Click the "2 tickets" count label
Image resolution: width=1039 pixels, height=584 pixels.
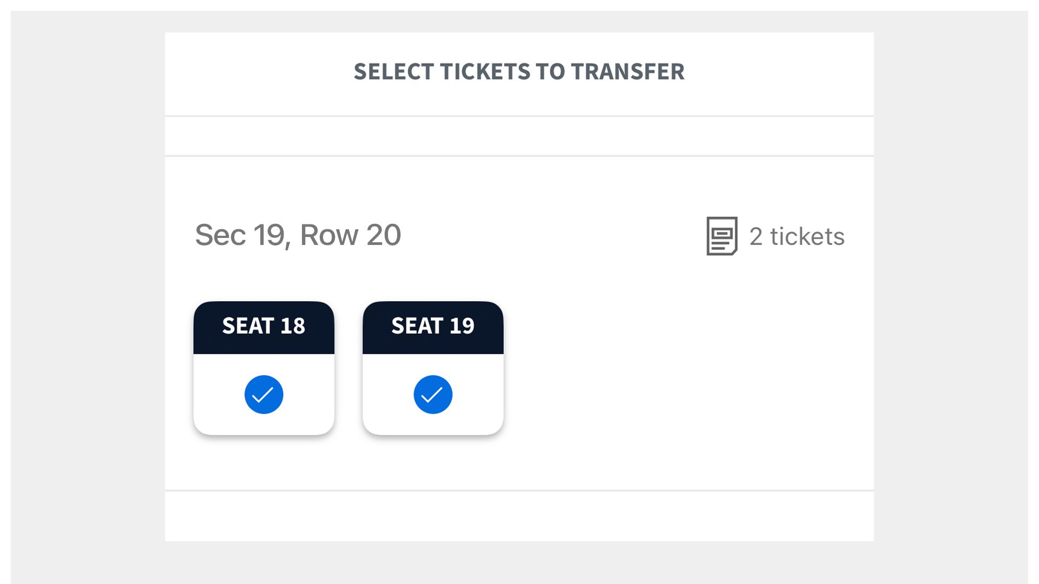click(x=797, y=236)
